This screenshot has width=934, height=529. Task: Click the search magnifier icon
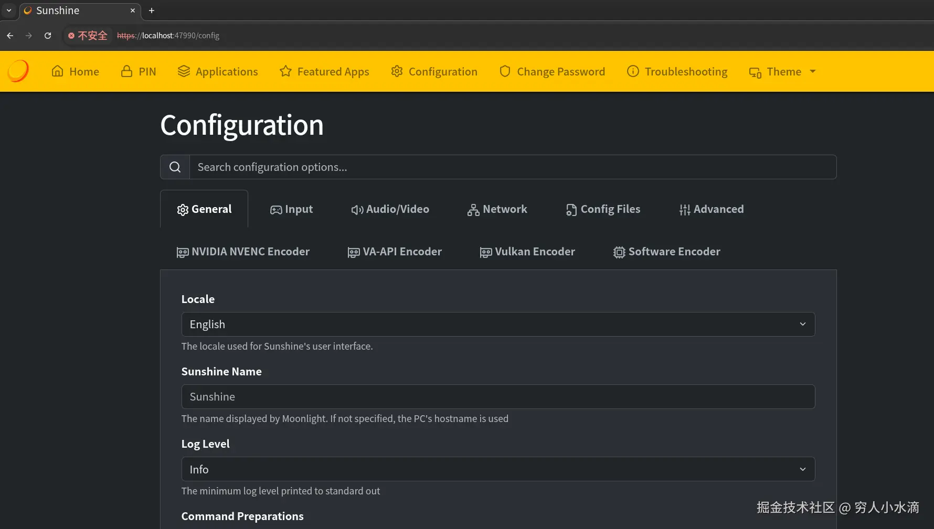pos(175,167)
